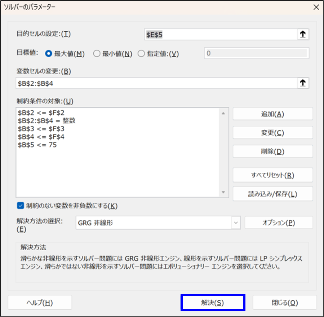This screenshot has width=324, height=317.
Task: Open 読み込み/保存 dialog
Action: 272,194
